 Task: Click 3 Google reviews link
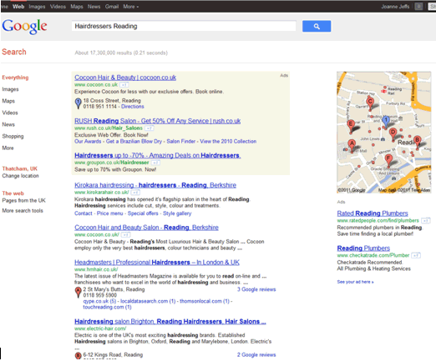click(256, 289)
